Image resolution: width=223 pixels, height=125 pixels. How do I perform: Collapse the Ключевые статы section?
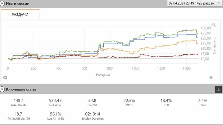[2, 89]
